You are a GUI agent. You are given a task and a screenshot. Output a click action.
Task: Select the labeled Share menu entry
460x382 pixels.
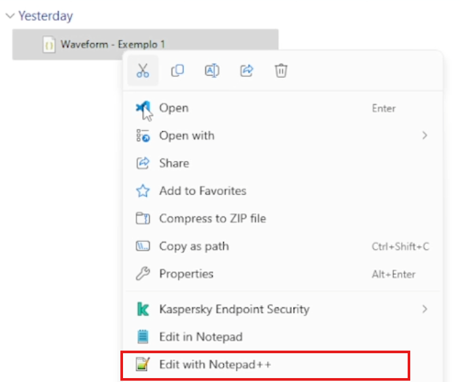click(173, 164)
